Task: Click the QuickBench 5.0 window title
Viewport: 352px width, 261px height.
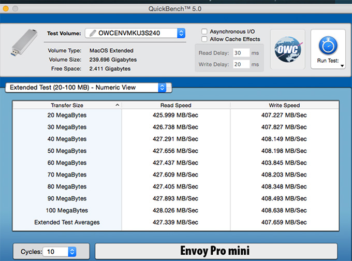Action: pos(175,9)
